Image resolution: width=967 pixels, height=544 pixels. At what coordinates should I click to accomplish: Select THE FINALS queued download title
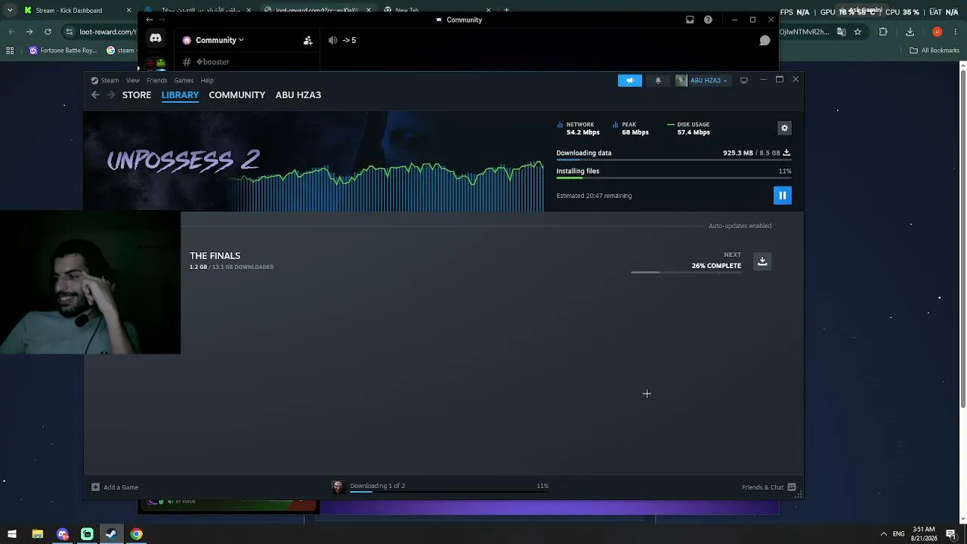[215, 256]
